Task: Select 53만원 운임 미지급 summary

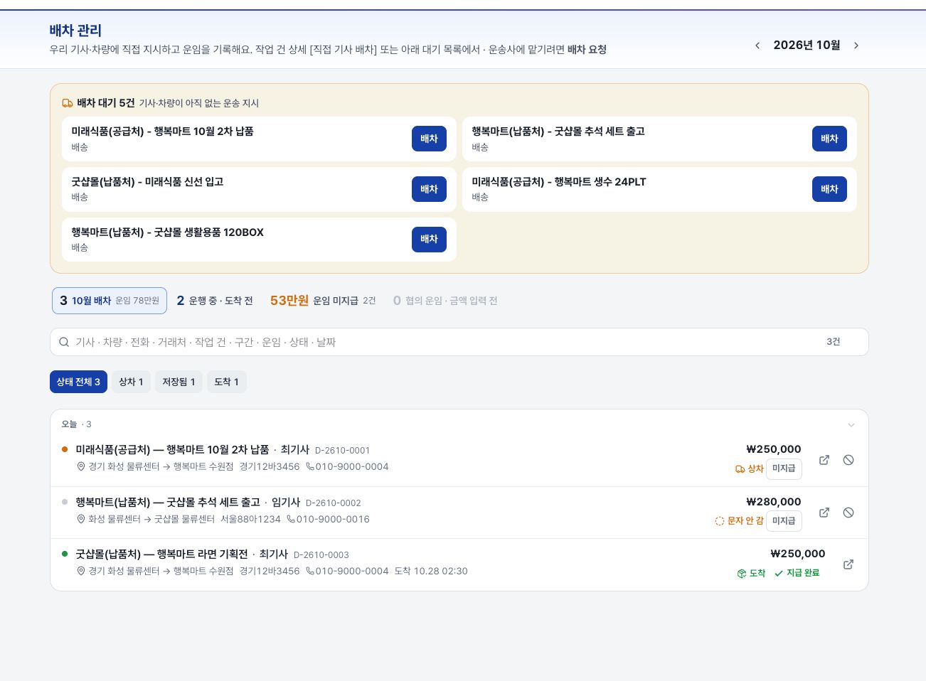Action: 323,301
